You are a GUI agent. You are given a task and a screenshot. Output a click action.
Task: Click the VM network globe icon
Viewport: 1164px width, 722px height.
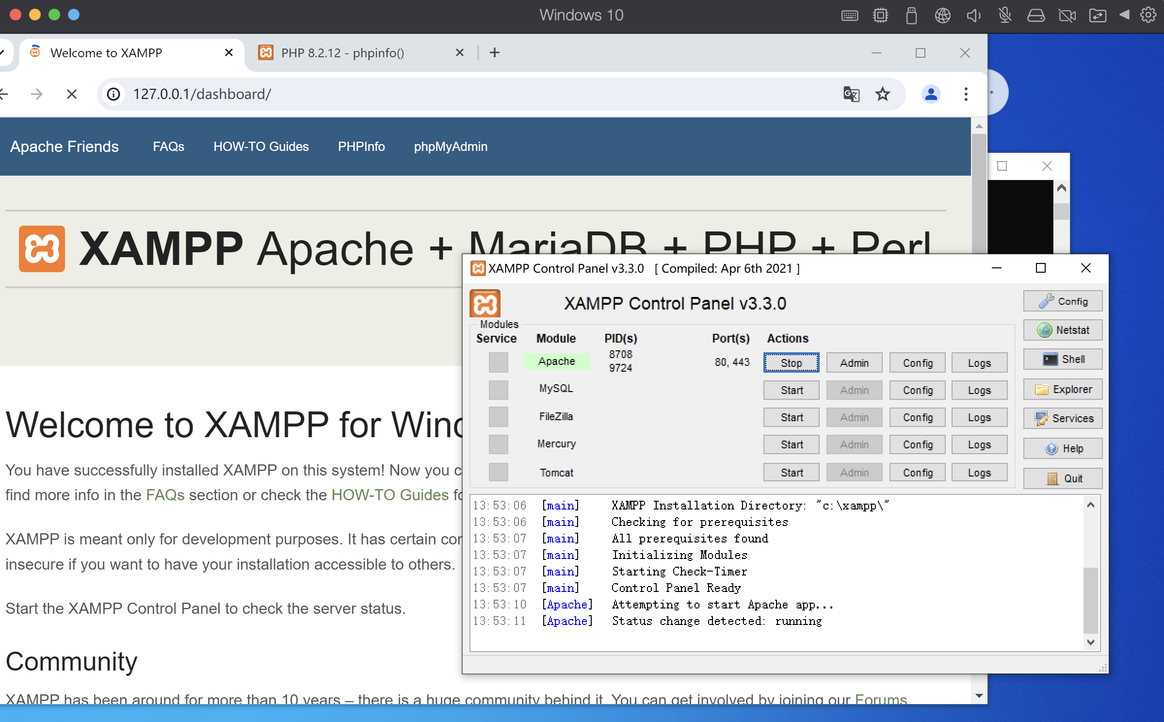coord(943,16)
